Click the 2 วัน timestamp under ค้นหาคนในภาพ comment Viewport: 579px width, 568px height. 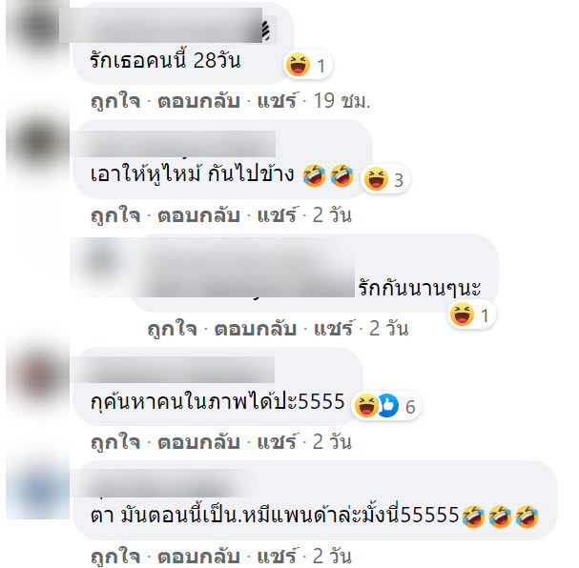(332, 442)
